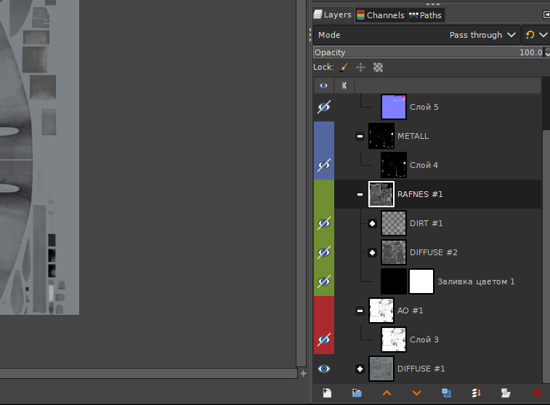Click the visibility column header eye
Viewport: 550px width, 405px height.
324,86
